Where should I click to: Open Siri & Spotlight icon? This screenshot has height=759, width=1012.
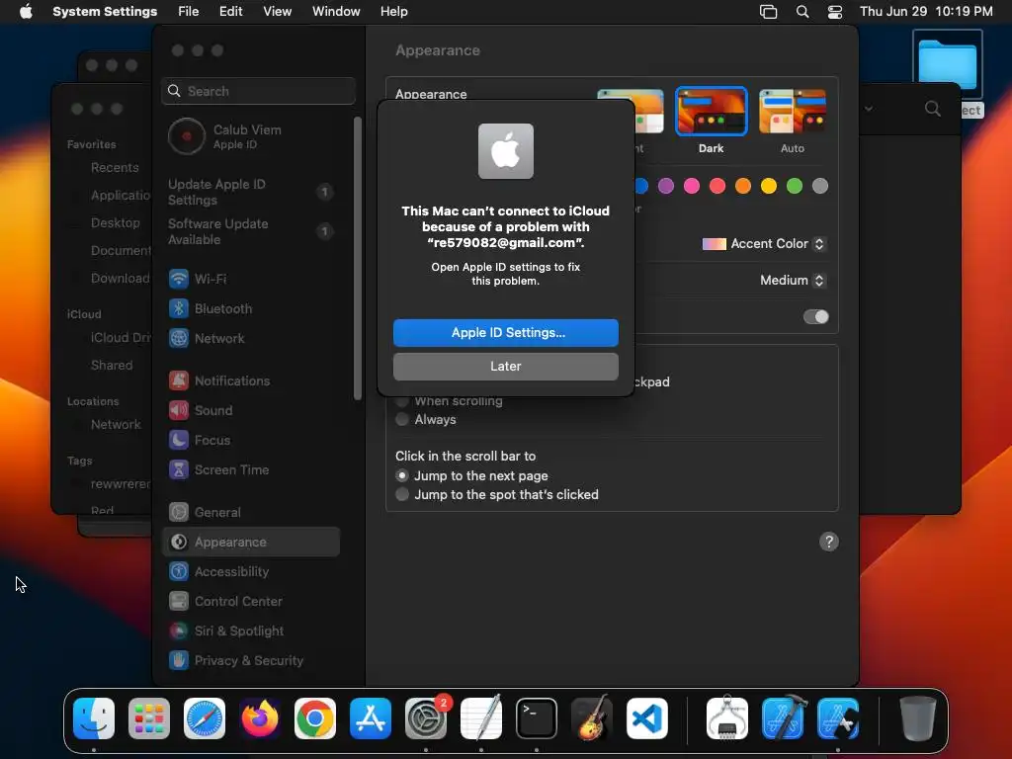(179, 632)
